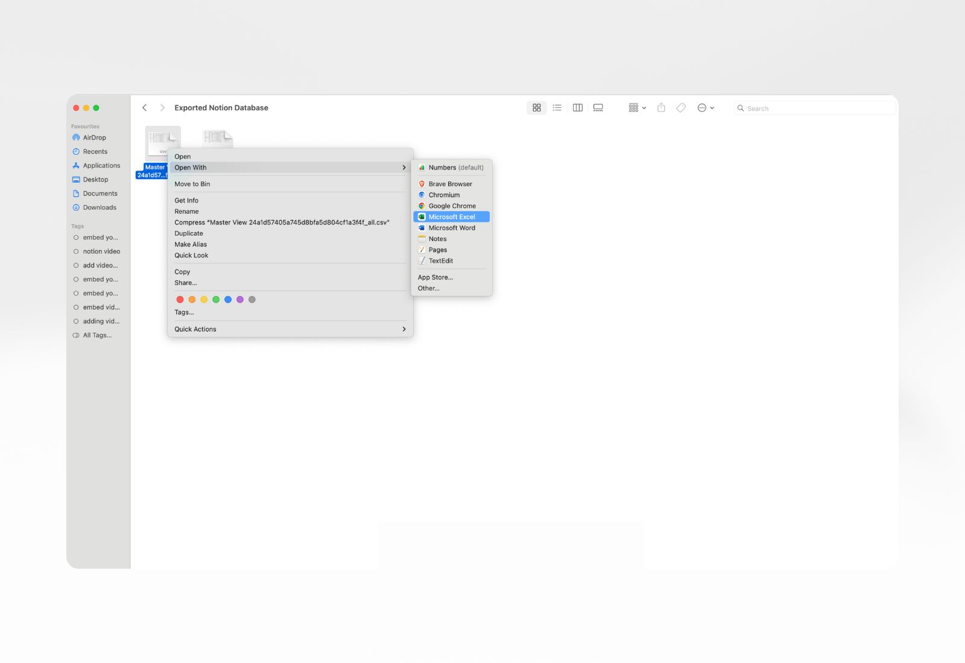Viewport: 965px width, 663px height.
Task: Choose Copy from context menu
Action: tap(290, 272)
